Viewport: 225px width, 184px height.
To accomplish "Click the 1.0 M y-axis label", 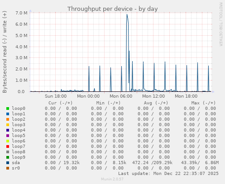I will coord(21,80).
